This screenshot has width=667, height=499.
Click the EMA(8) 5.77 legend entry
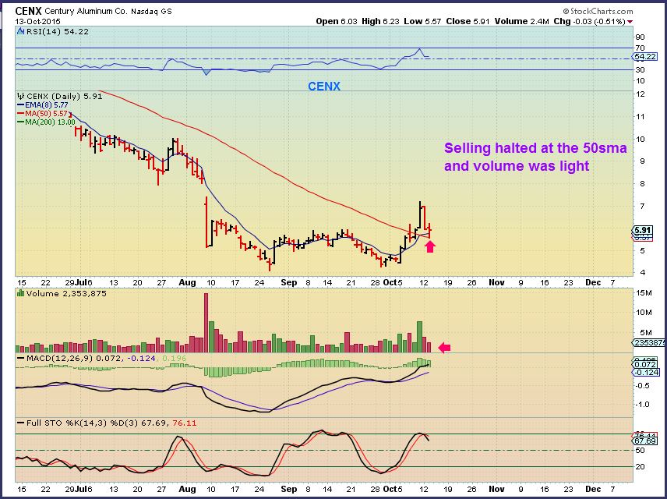coord(42,104)
